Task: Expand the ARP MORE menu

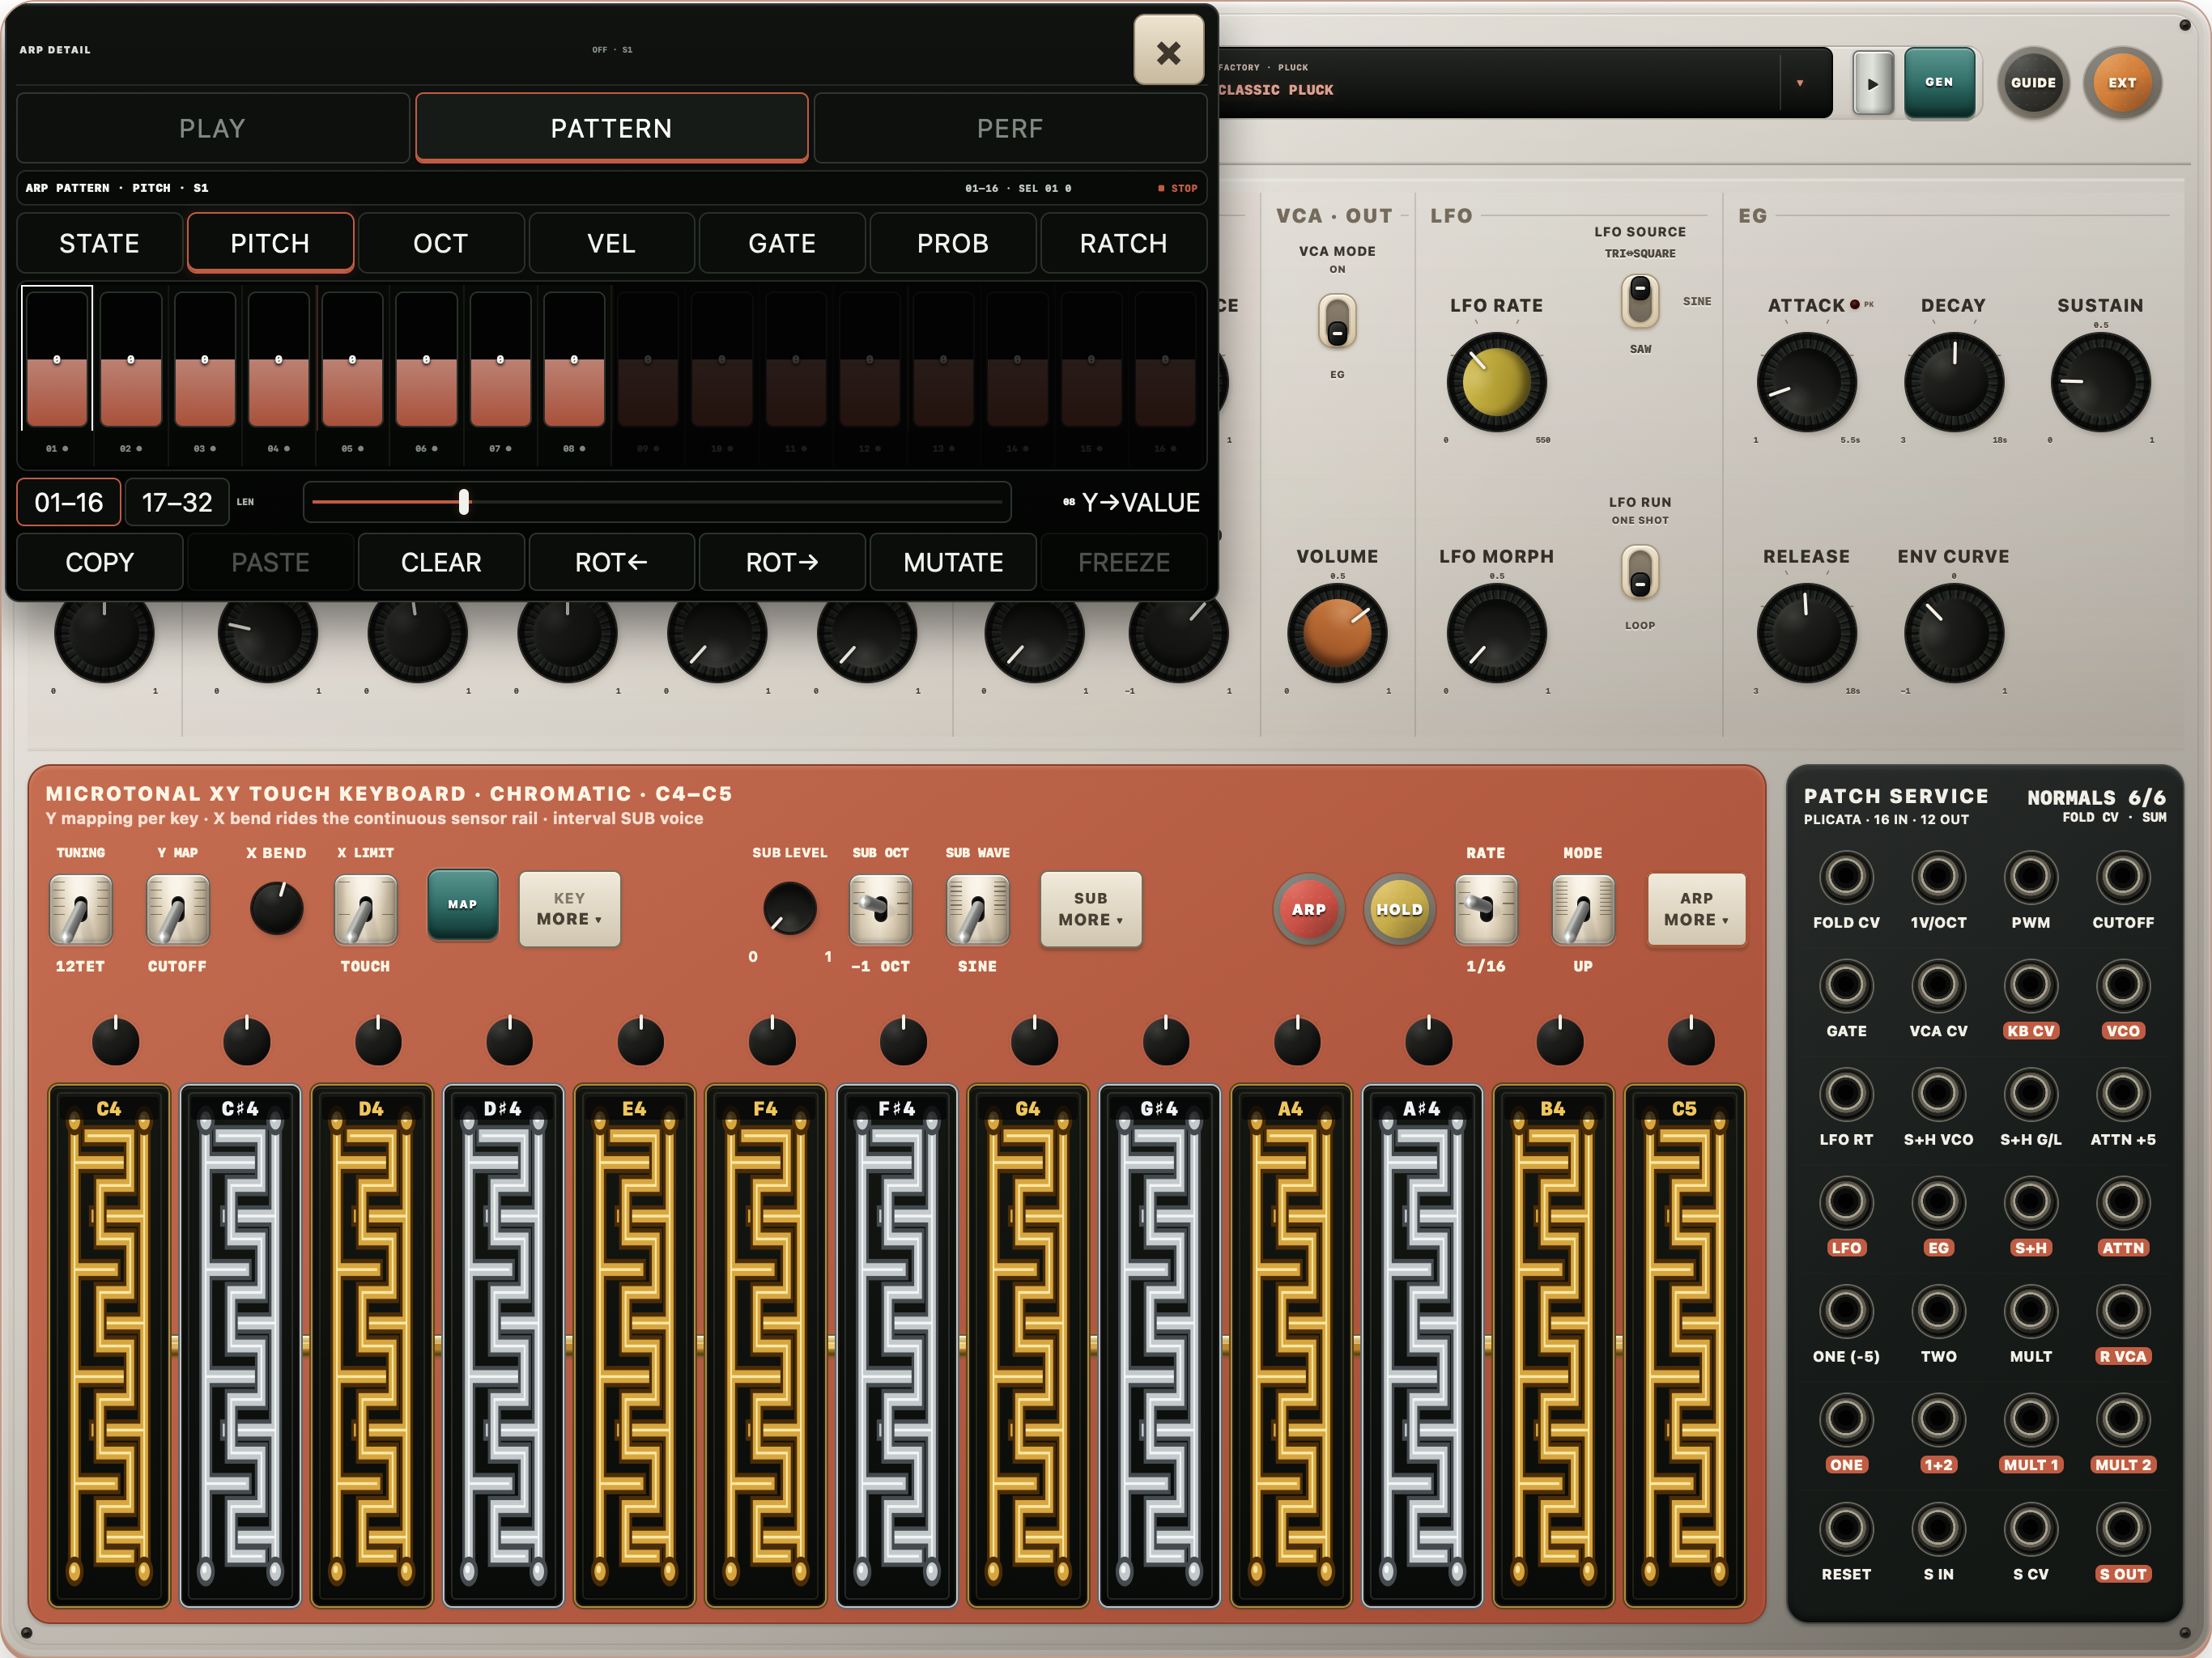Action: [1696, 909]
